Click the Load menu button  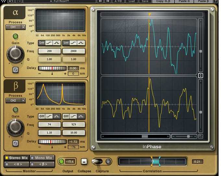(x=131, y=1)
